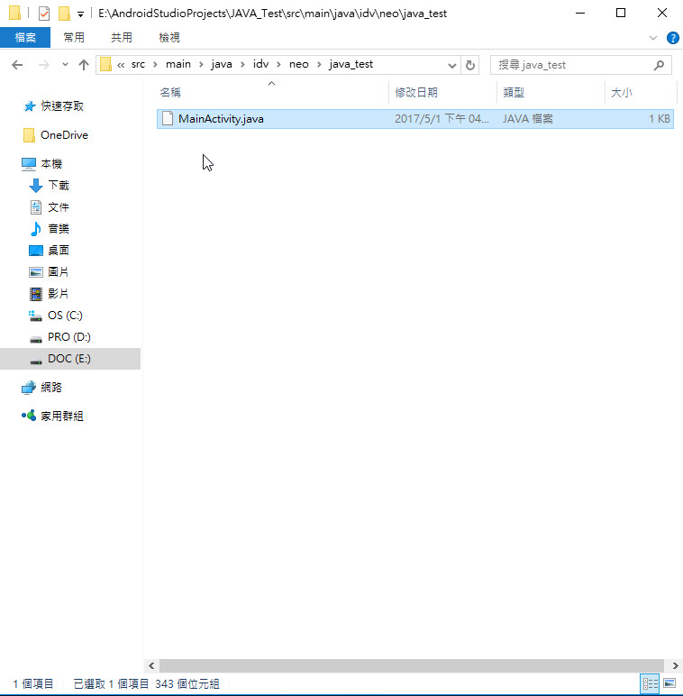Image resolution: width=683 pixels, height=696 pixels.
Task: Switch to the 共用 ribbon tab
Action: click(122, 37)
